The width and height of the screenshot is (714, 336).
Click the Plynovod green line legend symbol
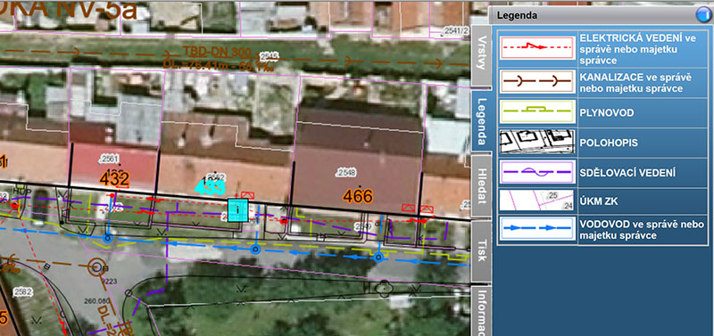(x=536, y=111)
